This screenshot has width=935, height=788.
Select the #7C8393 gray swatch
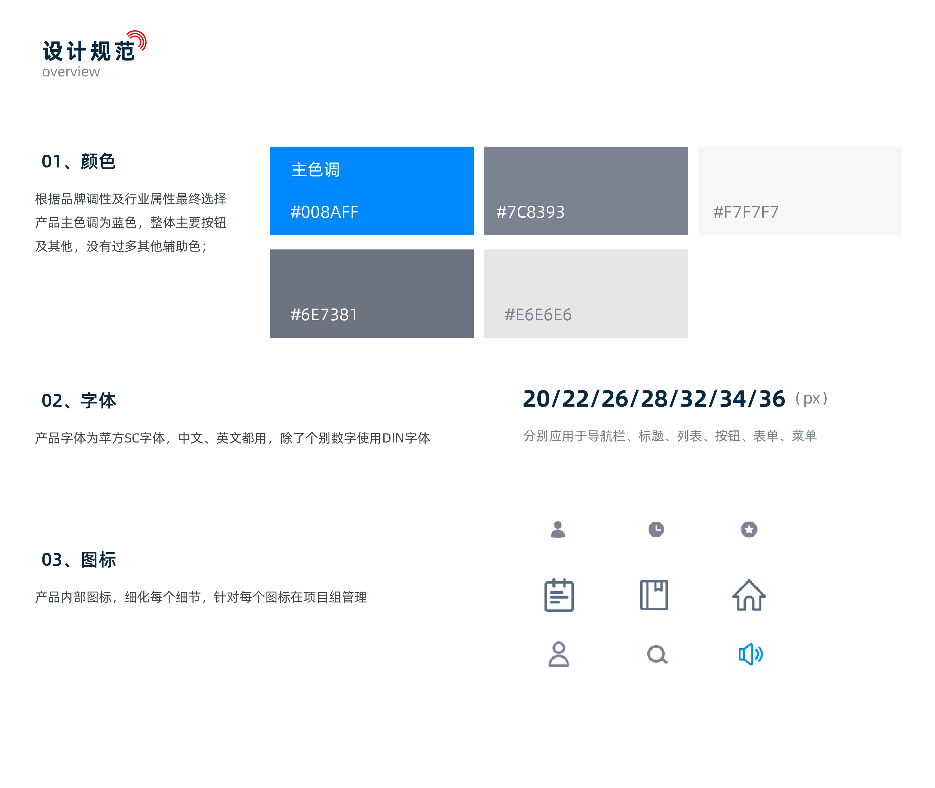tap(586, 191)
